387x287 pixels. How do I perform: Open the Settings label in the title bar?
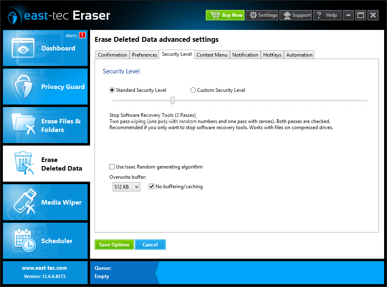pyautogui.click(x=268, y=15)
